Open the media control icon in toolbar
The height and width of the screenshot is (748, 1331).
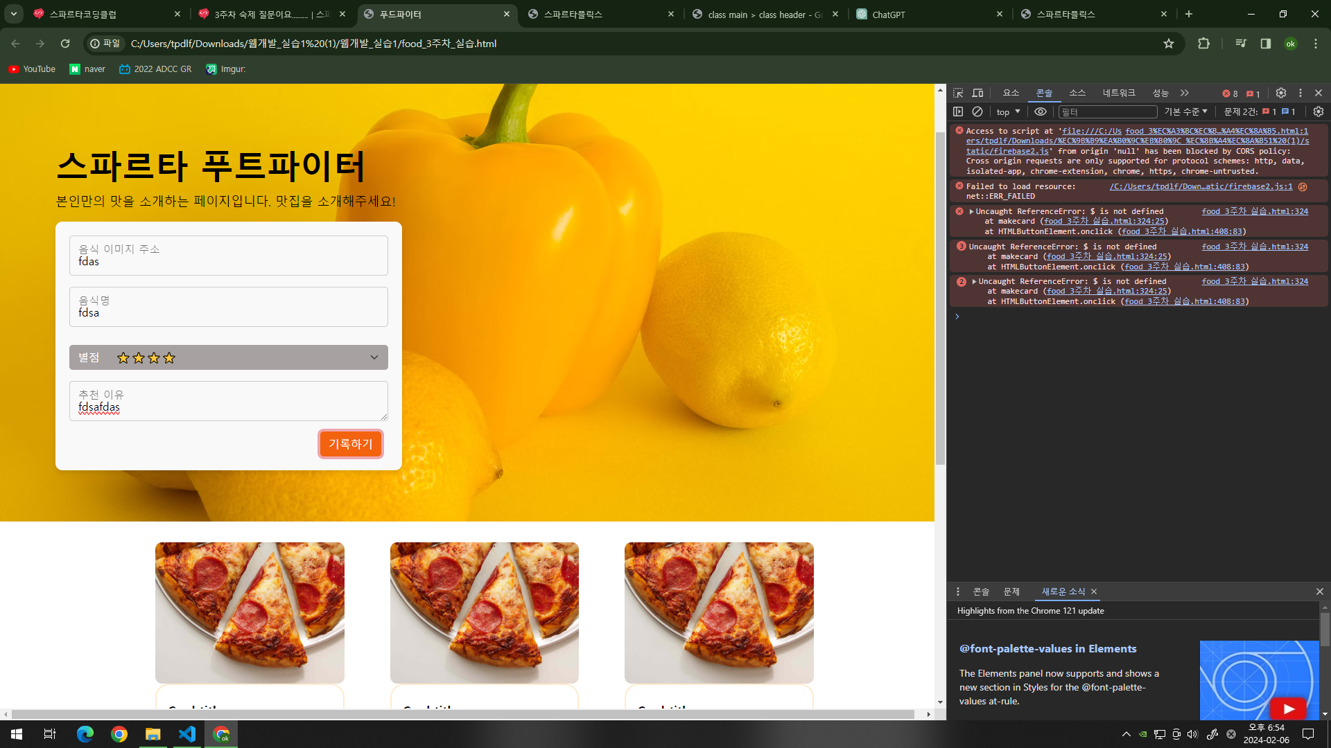click(1241, 44)
